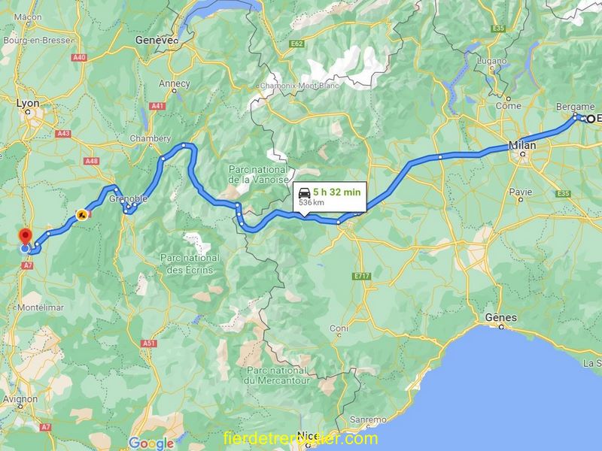Click the A48 highway shield
Image resolution: width=602 pixels, height=451 pixels.
pos(91,161)
